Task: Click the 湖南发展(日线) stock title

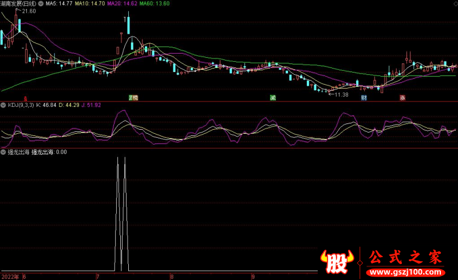Action: click(18, 3)
